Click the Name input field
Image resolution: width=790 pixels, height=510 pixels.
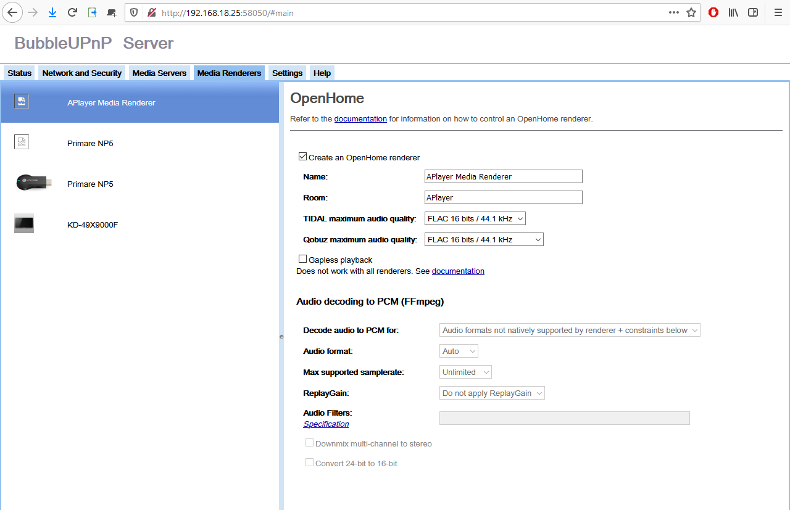(x=504, y=176)
